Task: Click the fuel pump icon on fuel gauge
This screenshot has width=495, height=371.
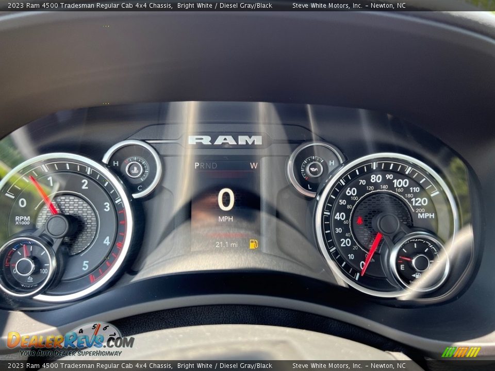Action: pyautogui.click(x=417, y=276)
